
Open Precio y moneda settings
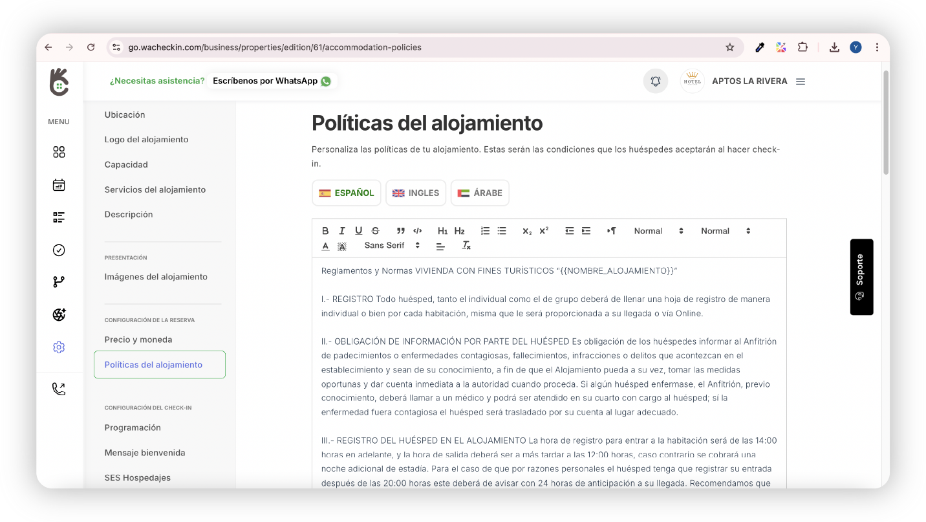click(x=138, y=340)
